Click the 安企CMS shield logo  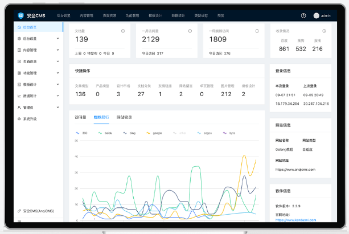20,15
